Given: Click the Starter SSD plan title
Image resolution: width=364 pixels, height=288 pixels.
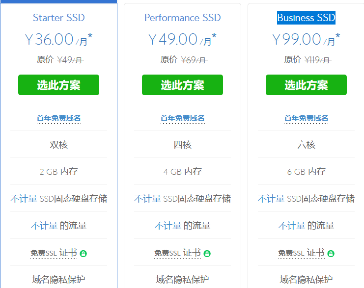Looking at the screenshot, I should (59, 18).
